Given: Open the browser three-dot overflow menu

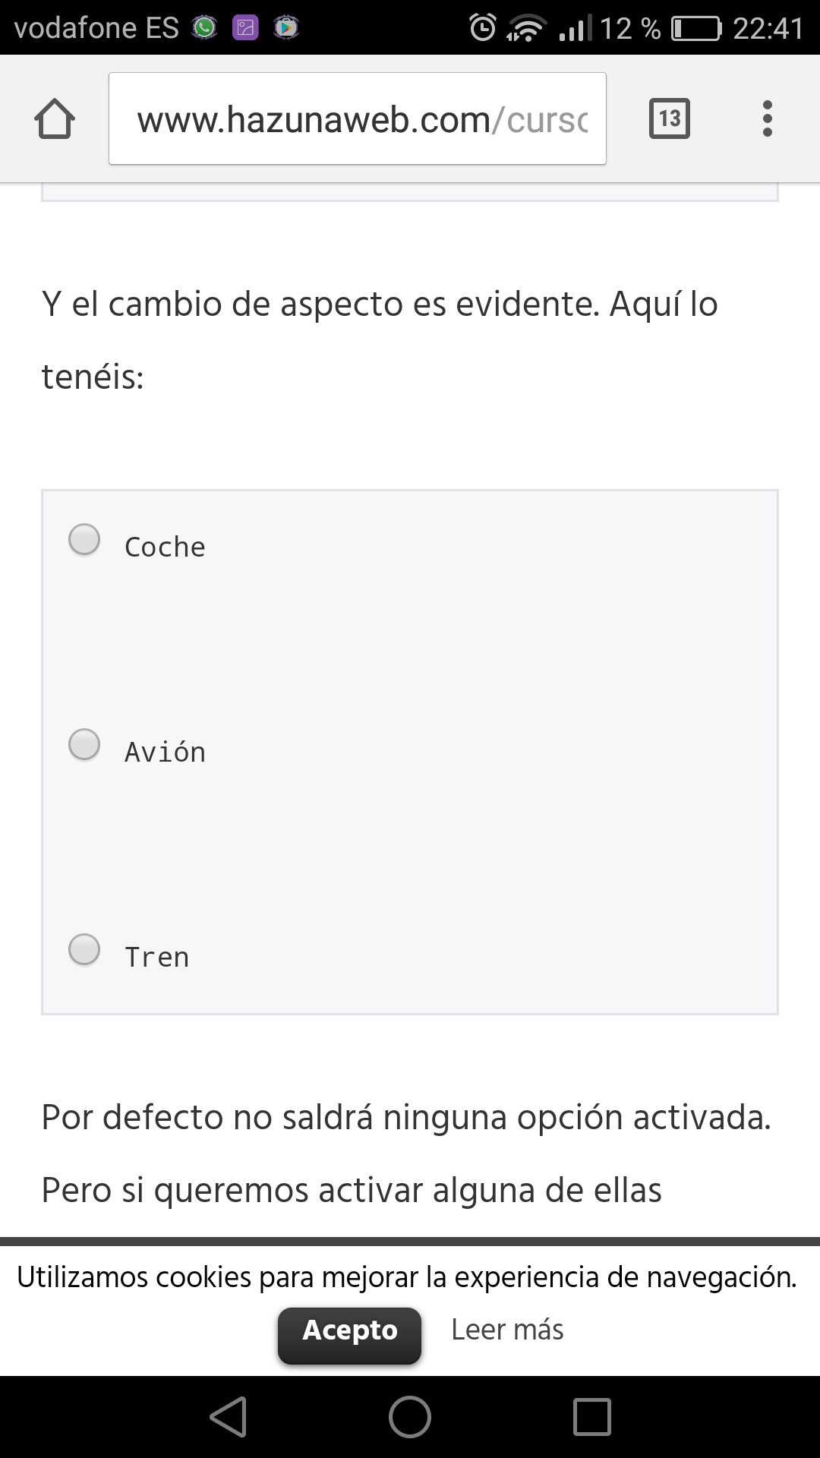Looking at the screenshot, I should tap(768, 118).
